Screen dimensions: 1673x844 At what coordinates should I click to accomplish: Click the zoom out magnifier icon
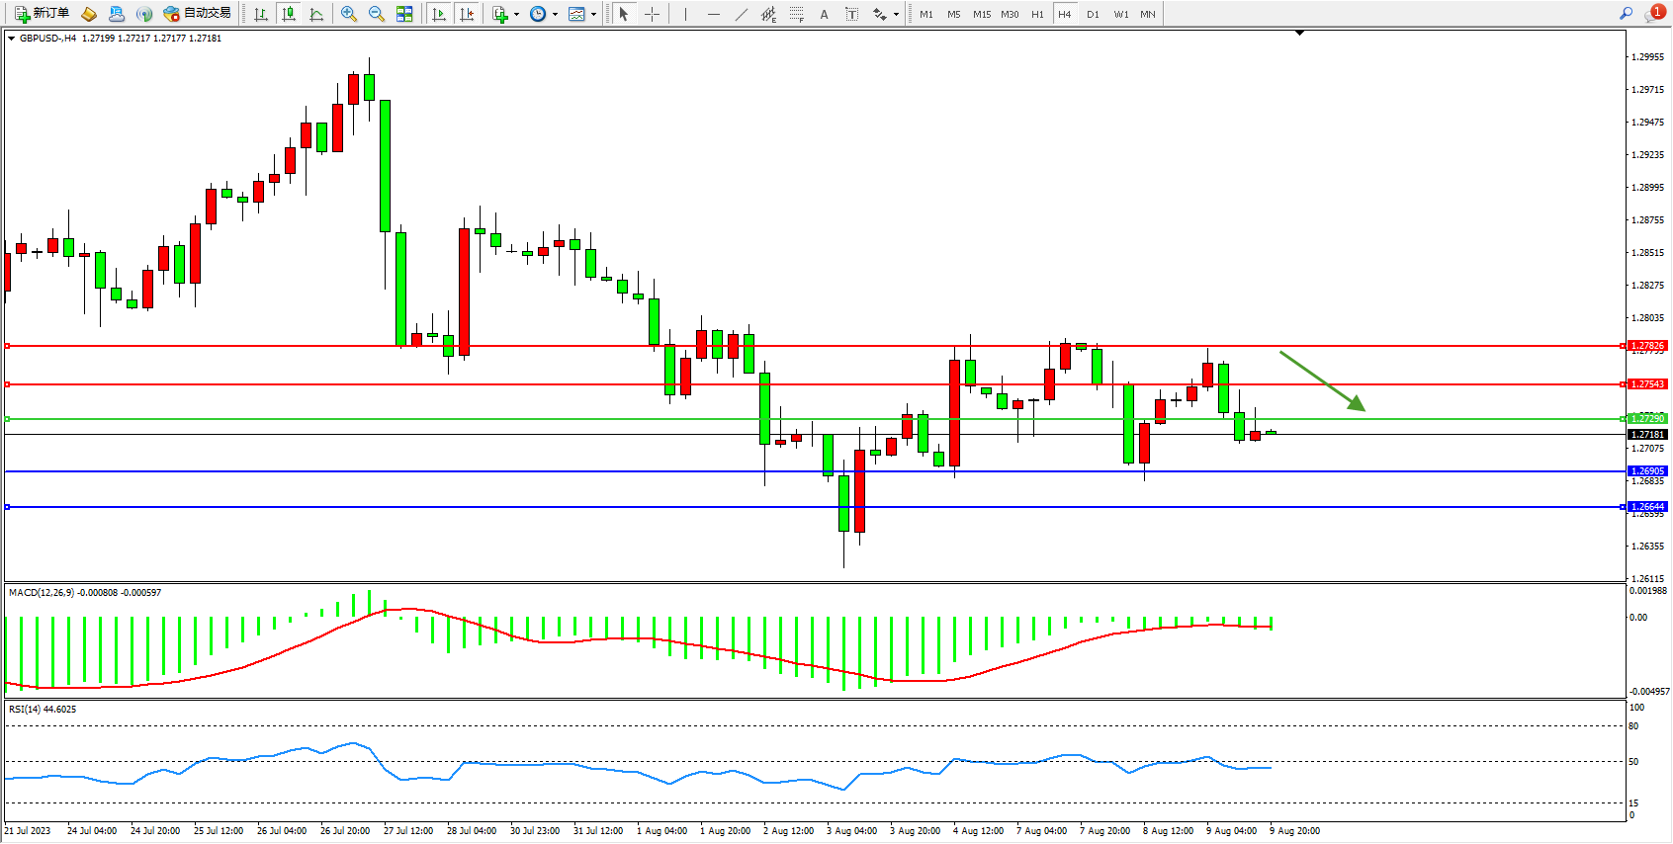click(377, 14)
